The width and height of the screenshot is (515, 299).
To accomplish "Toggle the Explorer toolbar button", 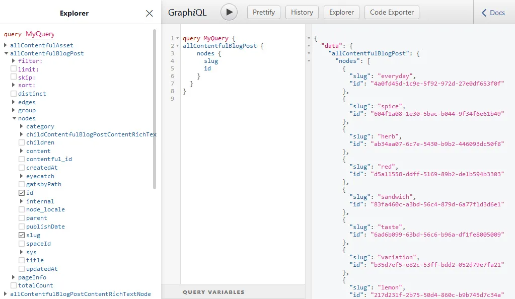I will click(341, 12).
